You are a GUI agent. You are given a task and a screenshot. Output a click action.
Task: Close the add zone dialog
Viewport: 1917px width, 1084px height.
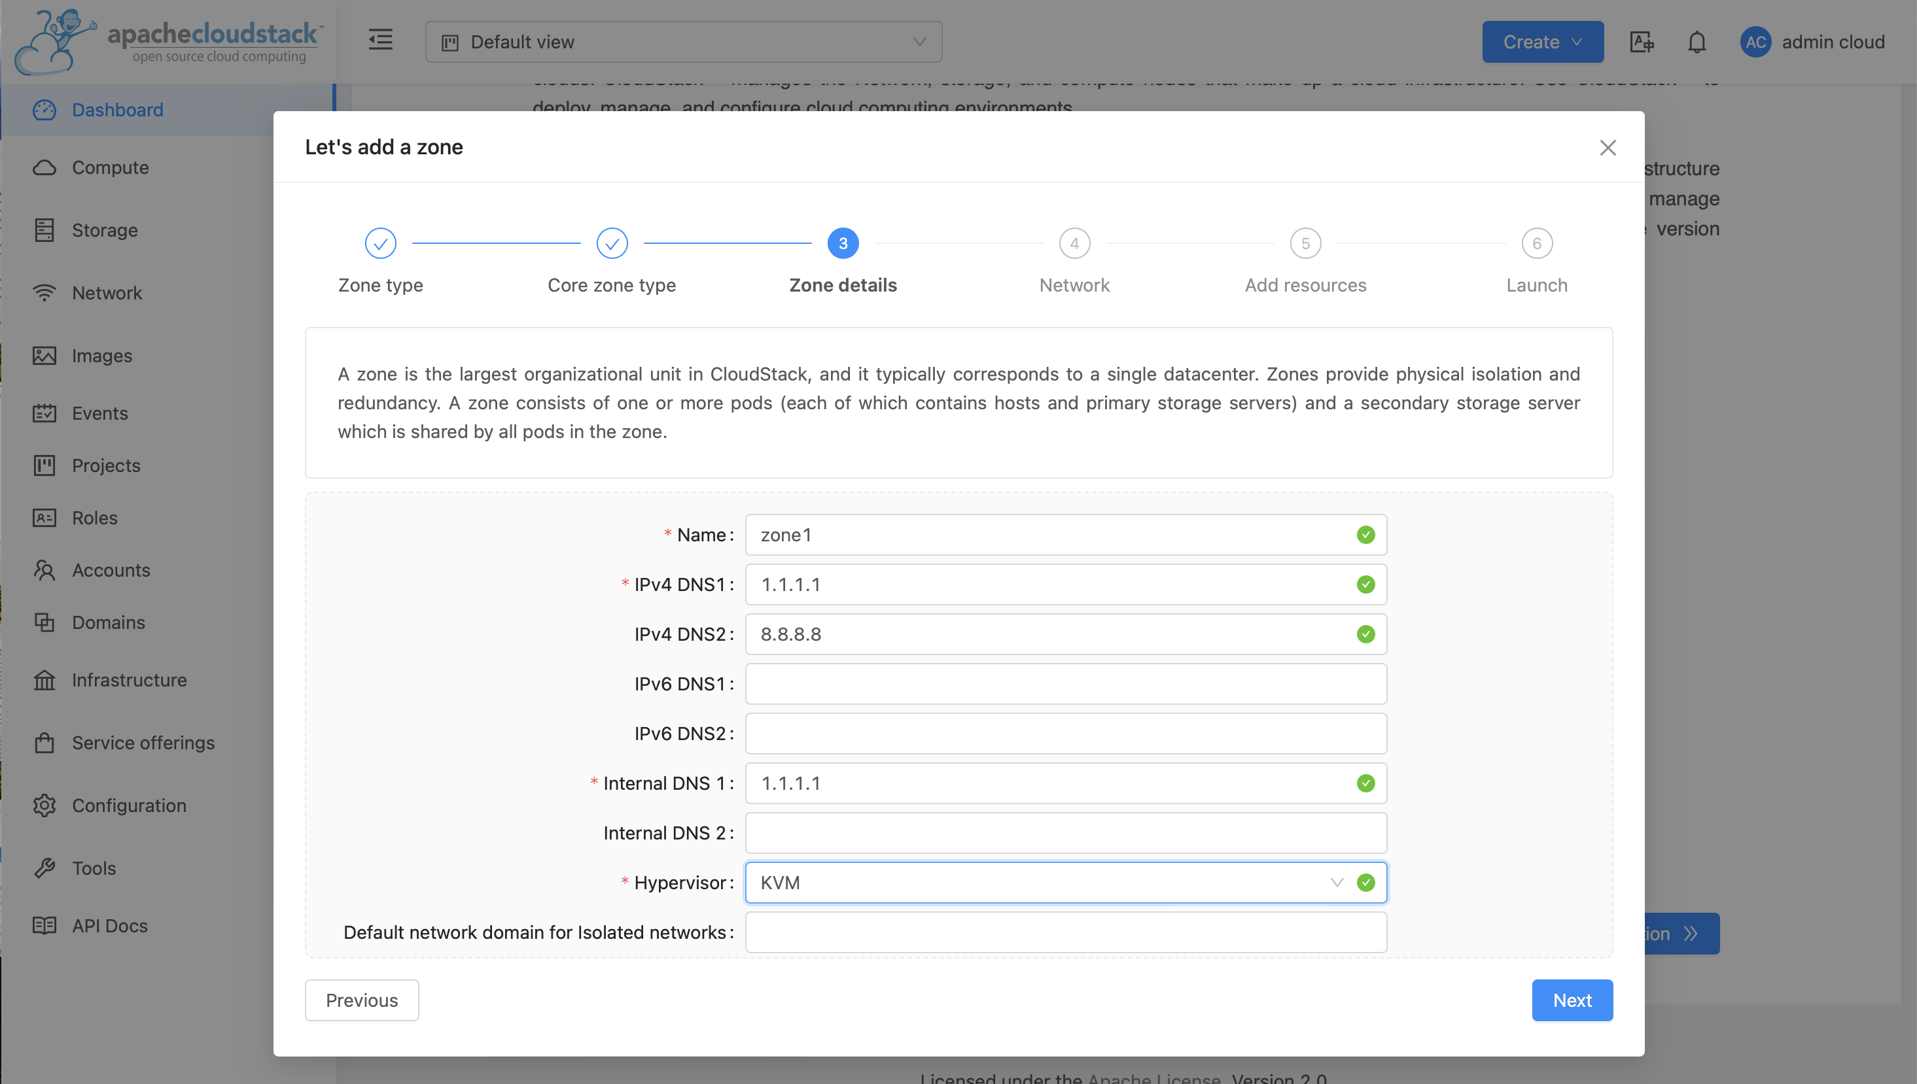click(1608, 147)
